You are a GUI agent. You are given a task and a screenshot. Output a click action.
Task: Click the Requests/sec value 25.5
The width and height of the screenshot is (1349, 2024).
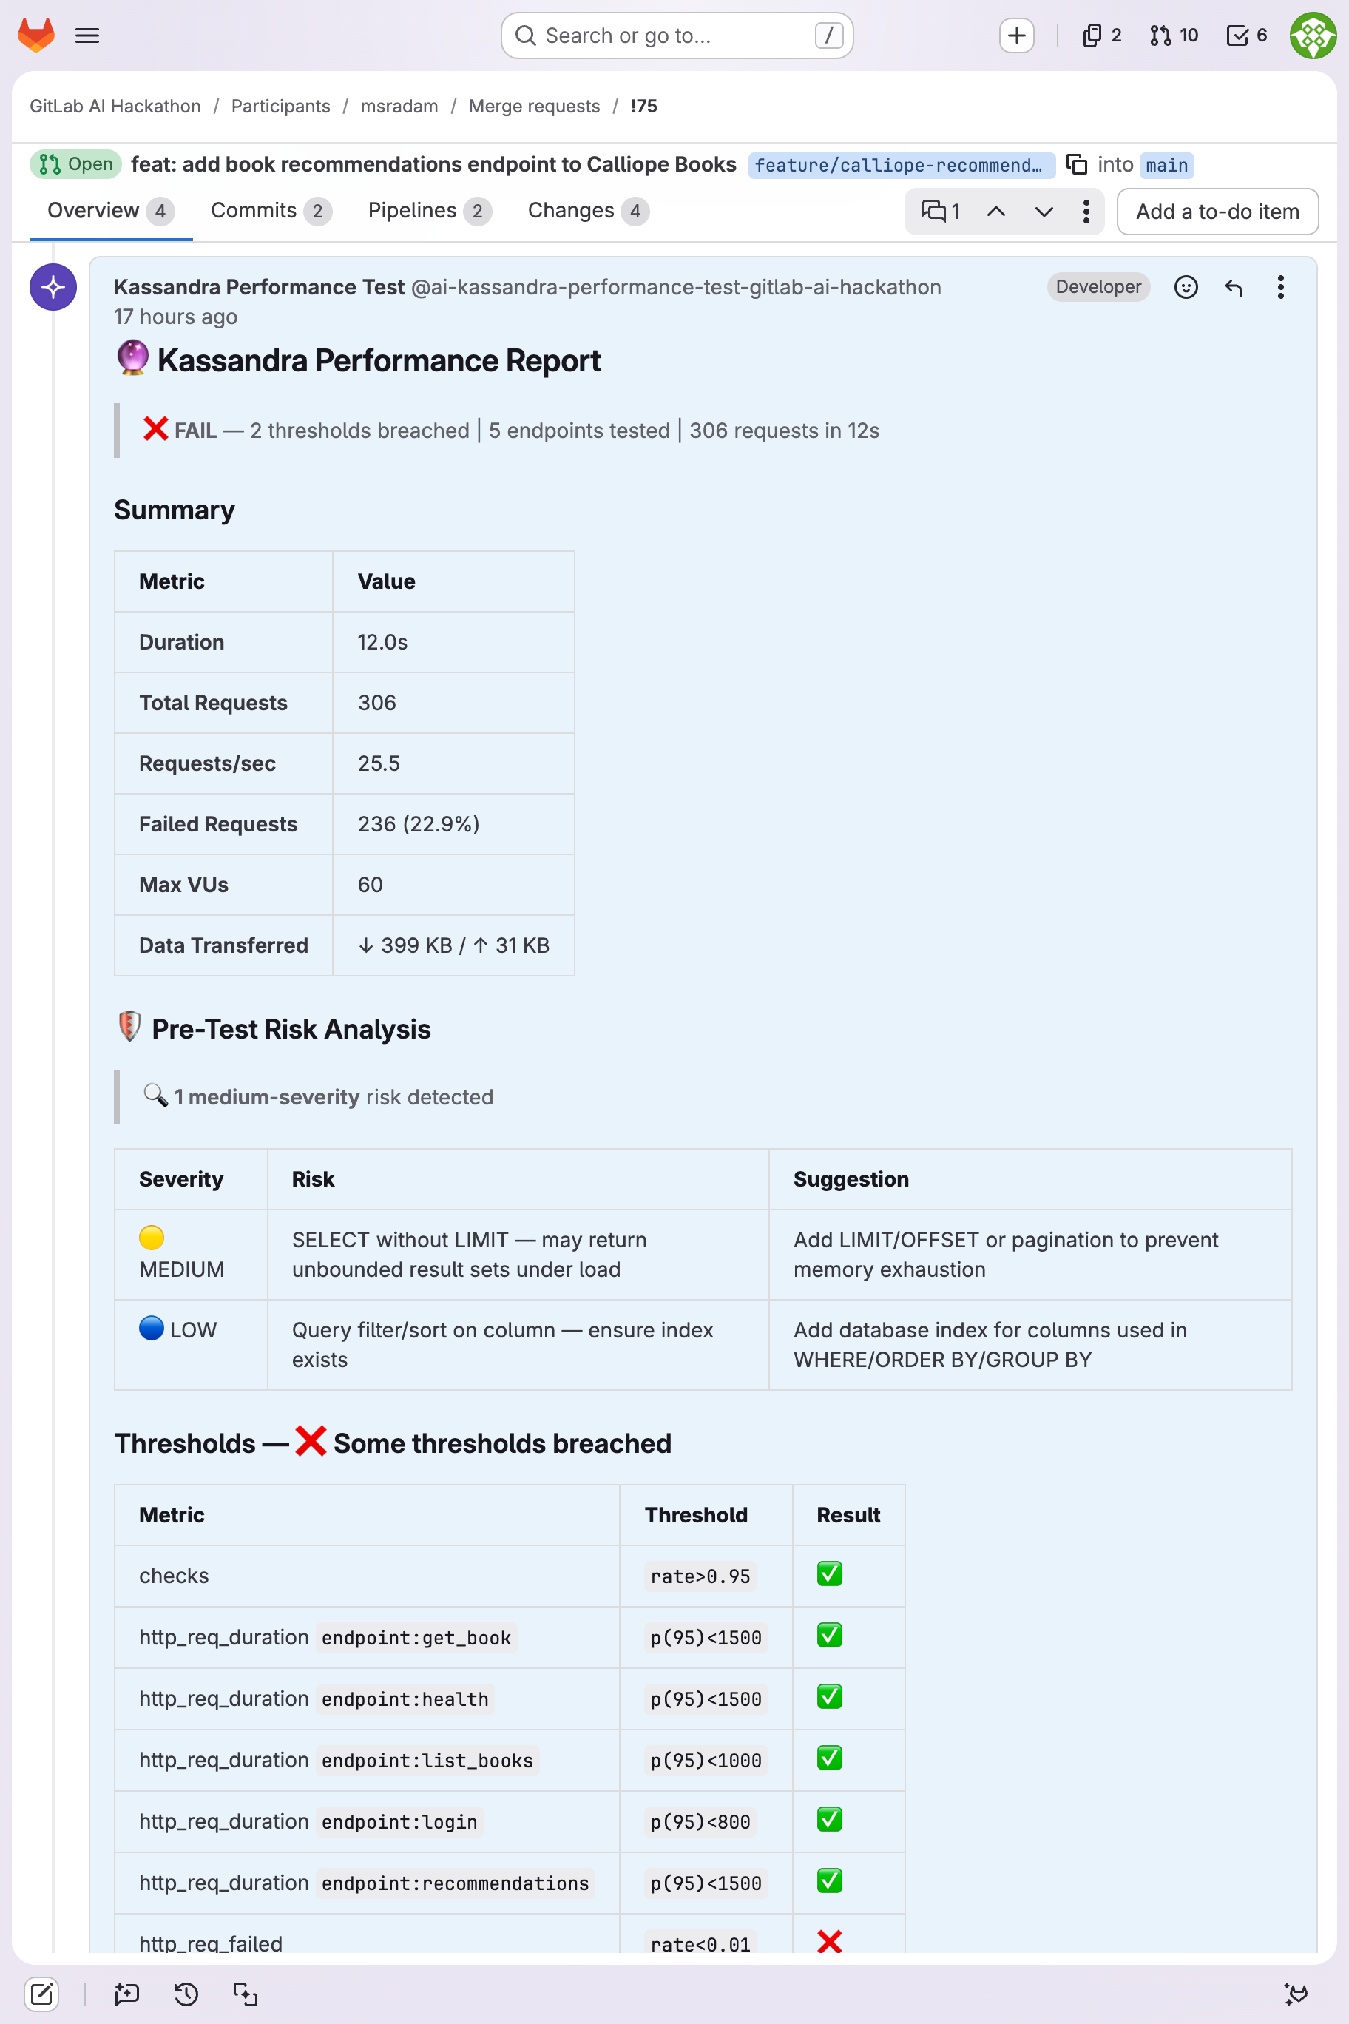(379, 763)
